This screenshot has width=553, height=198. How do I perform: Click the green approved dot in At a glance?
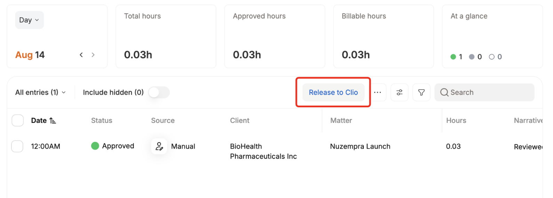[453, 57]
